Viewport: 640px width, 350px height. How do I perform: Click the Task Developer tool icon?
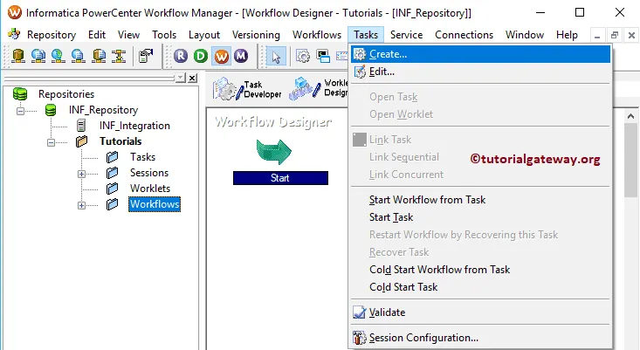pyautogui.click(x=247, y=89)
